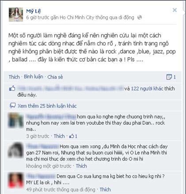Screen dimensions: 186x194
Task: Open the first commenter's avatar
Action: pos(16,120)
